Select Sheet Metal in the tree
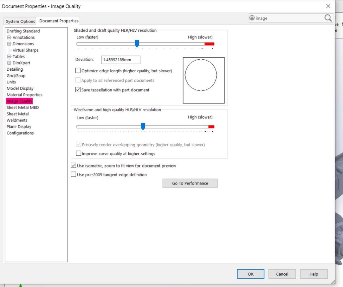The width and height of the screenshot is (343, 287). 17,114
